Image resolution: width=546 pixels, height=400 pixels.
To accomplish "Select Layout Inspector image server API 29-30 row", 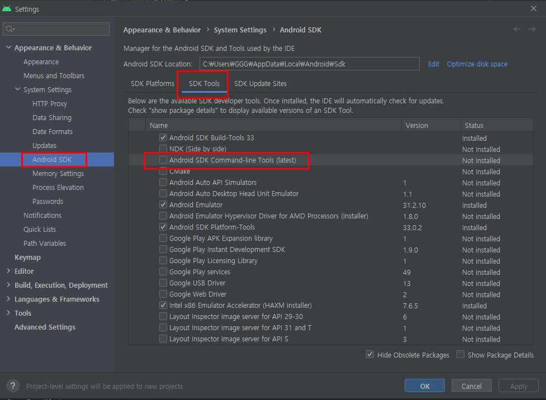I will [x=331, y=316].
